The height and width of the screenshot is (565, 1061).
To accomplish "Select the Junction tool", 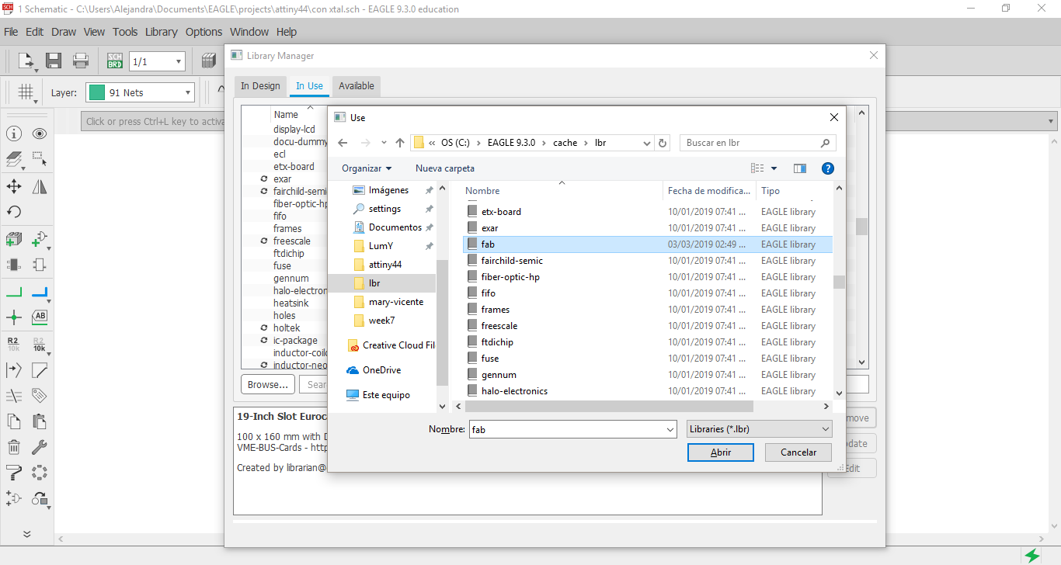I will pyautogui.click(x=14, y=317).
